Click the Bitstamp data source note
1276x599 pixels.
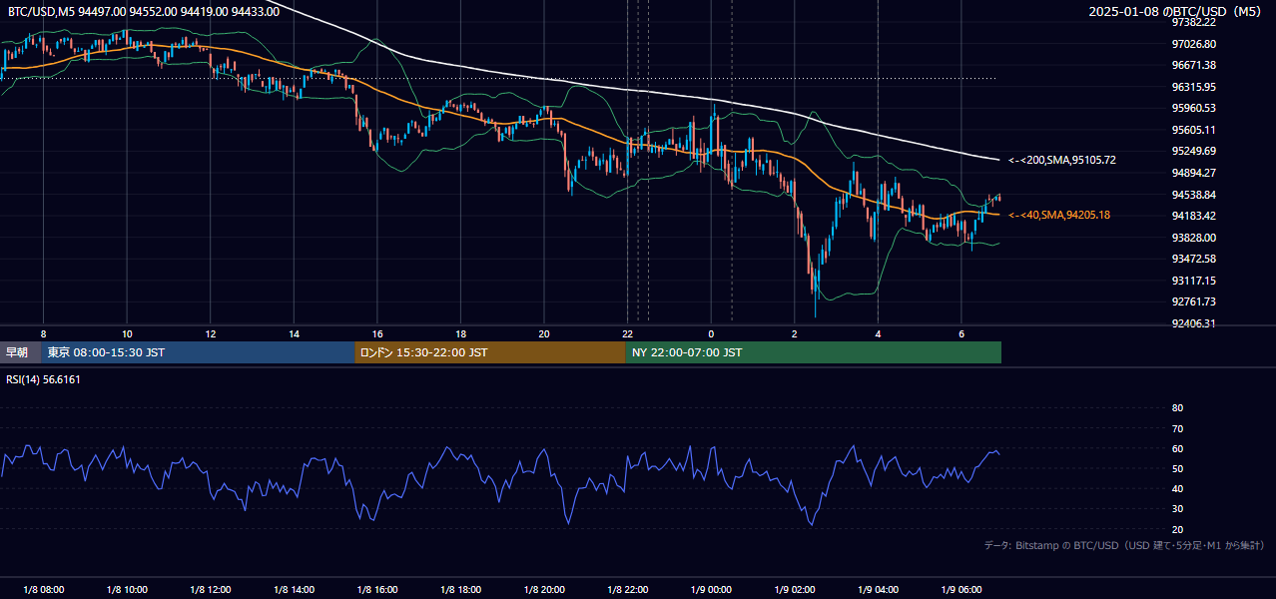point(1124,546)
